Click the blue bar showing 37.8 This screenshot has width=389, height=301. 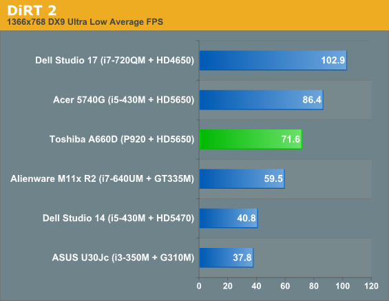(227, 258)
